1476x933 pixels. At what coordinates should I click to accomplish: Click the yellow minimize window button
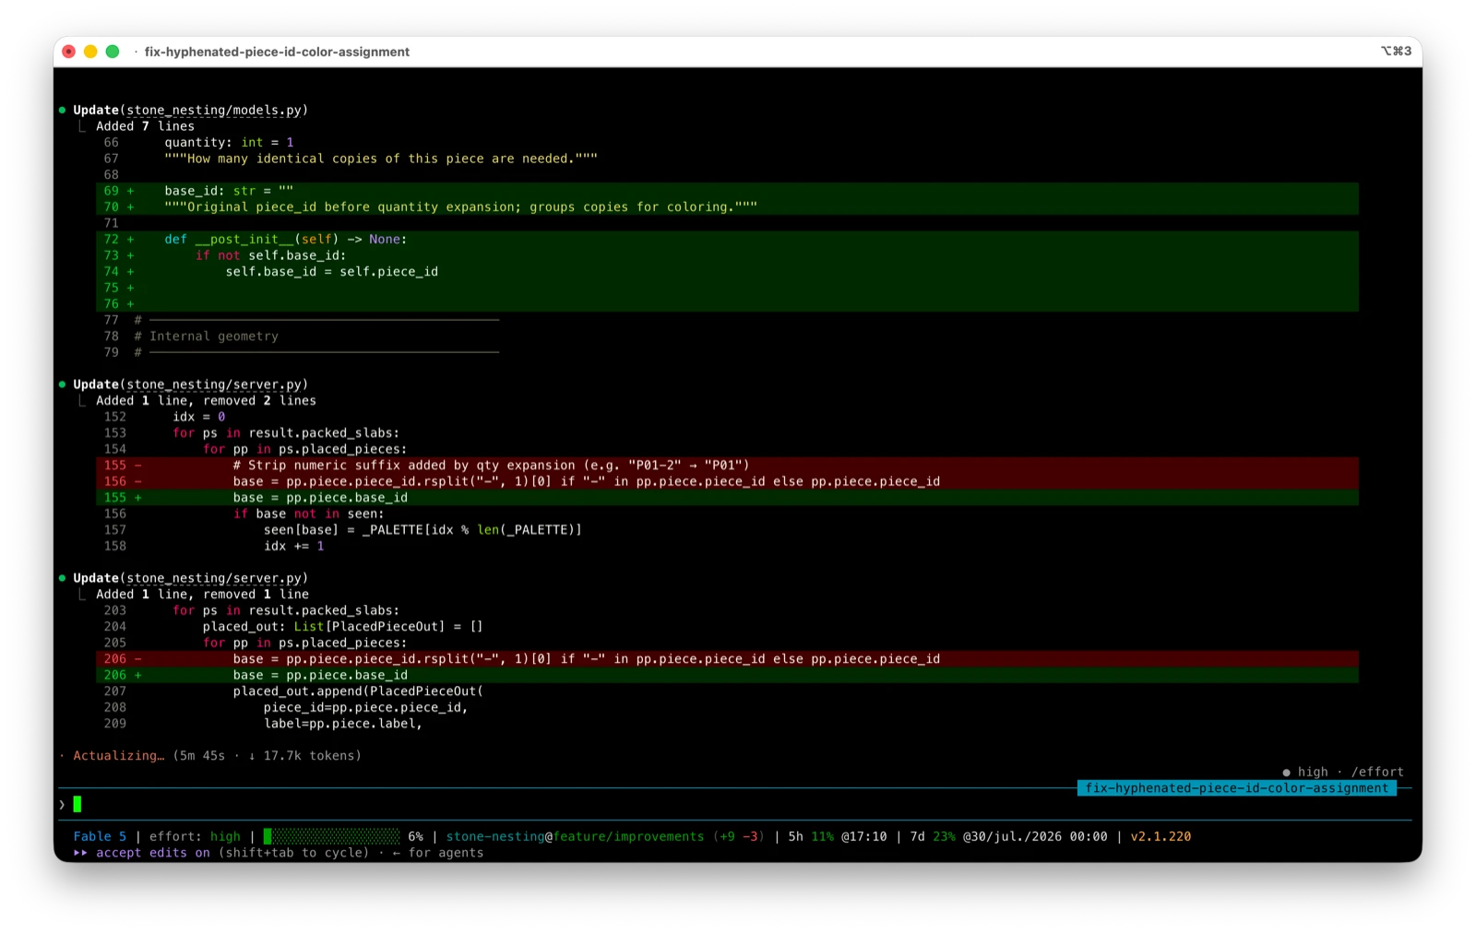[x=90, y=52]
